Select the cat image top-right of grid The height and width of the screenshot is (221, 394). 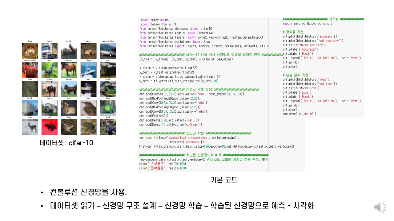[108, 70]
